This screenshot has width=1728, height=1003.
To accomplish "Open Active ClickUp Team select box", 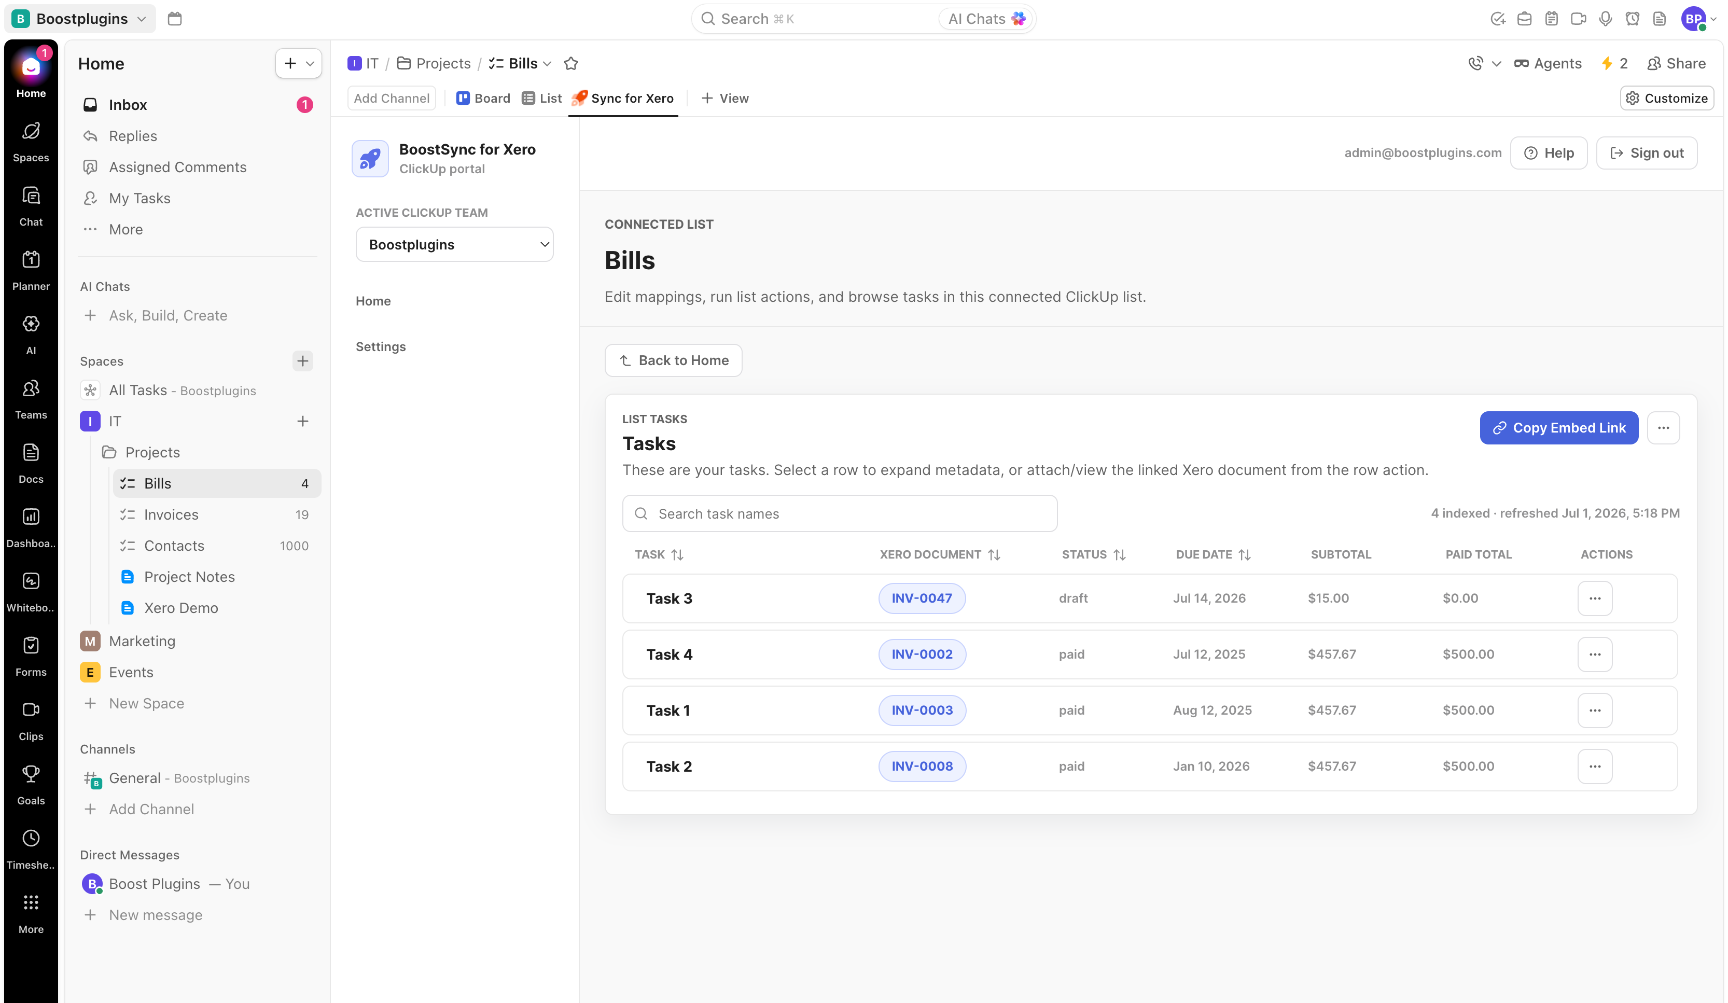I will pyautogui.click(x=455, y=244).
